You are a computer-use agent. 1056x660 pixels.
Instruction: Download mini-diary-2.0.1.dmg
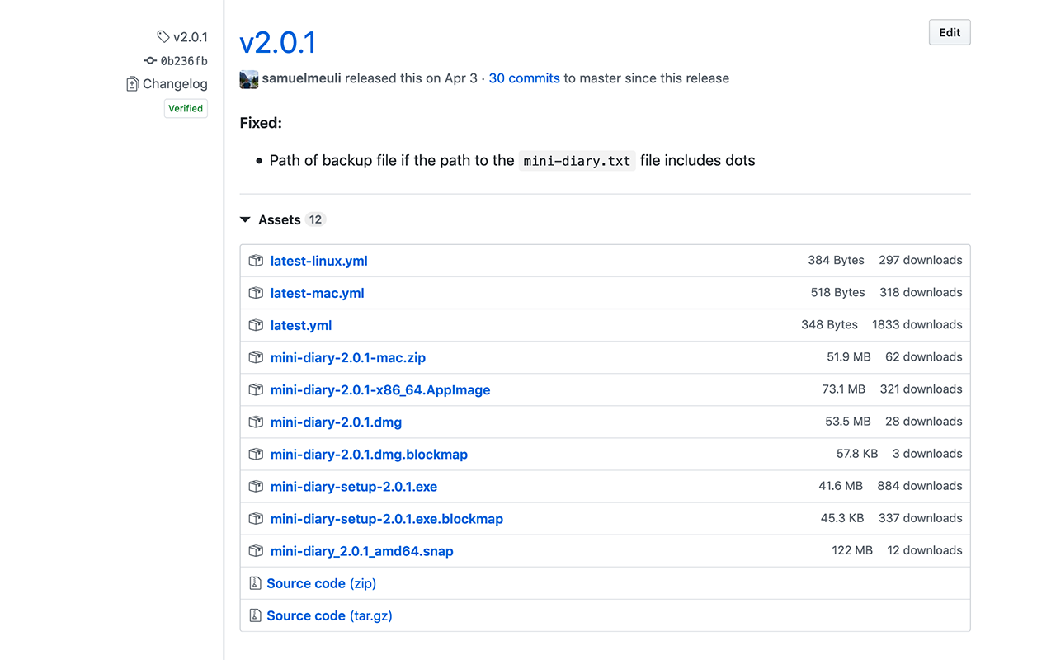tap(336, 422)
